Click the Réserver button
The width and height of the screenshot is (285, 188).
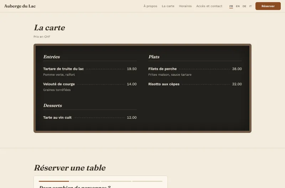point(268,6)
